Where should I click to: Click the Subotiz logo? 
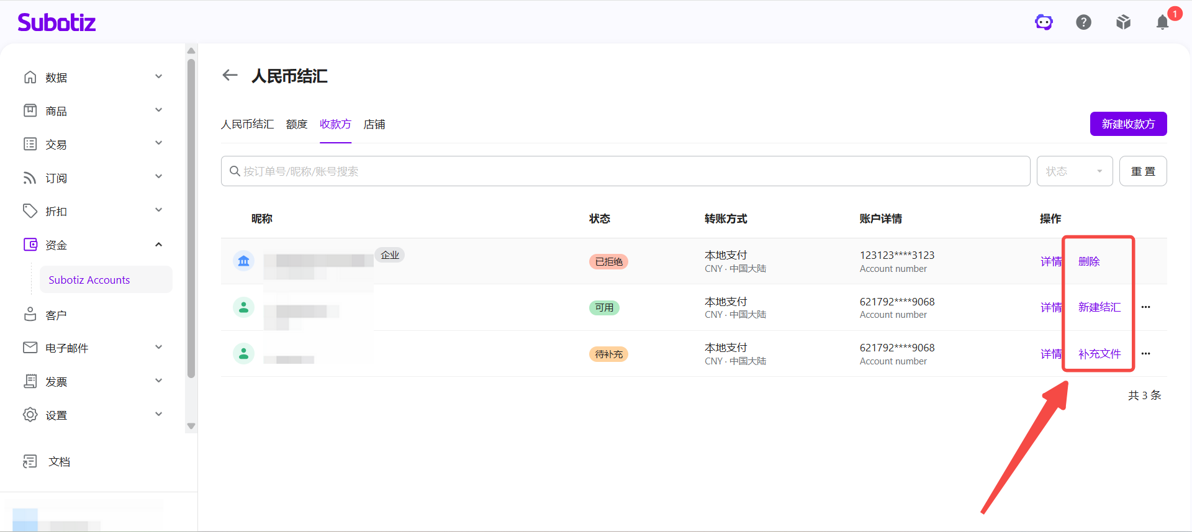coord(56,22)
